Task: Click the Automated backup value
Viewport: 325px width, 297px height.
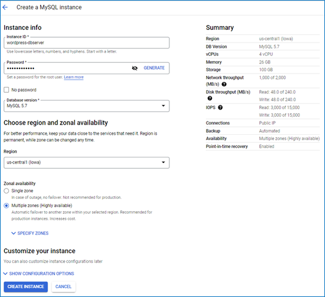Action: (269, 131)
